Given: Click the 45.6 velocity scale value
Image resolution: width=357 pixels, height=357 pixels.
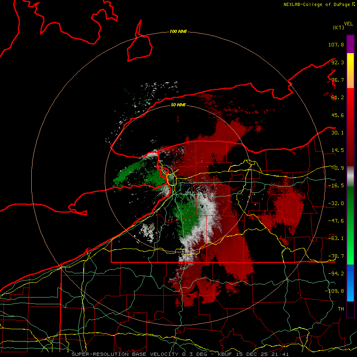Looking at the screenshot, I should click(338, 115).
